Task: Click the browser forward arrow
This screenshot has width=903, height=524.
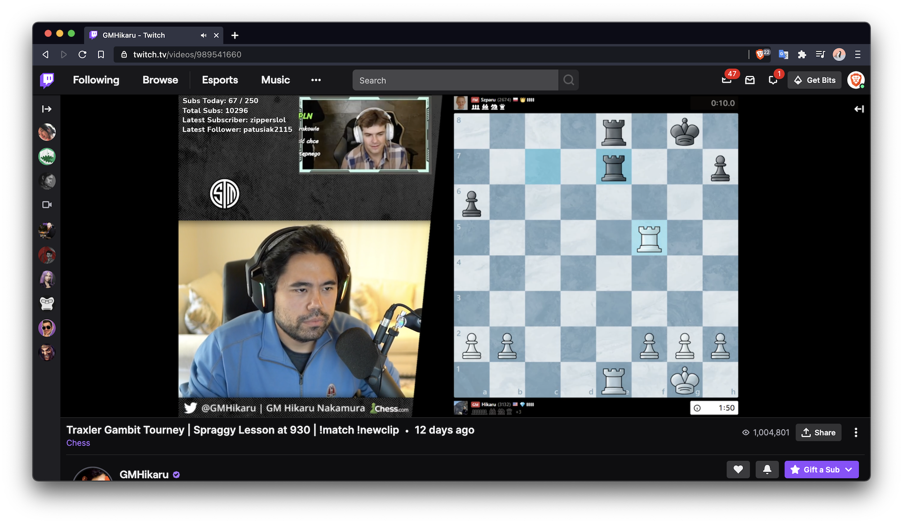Action: [64, 54]
